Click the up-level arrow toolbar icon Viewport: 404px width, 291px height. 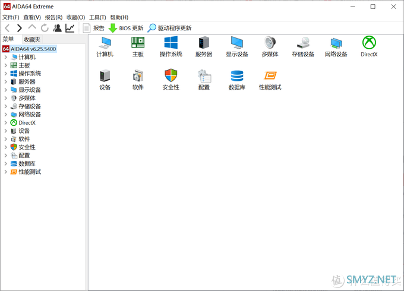point(32,27)
